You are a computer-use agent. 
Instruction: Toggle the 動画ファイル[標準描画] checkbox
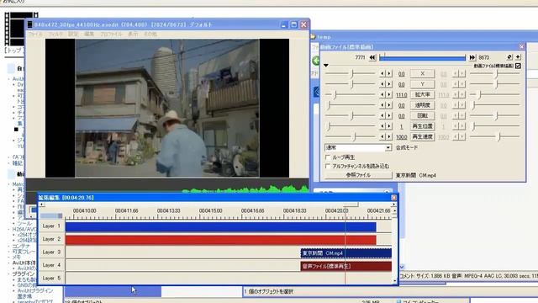518,66
